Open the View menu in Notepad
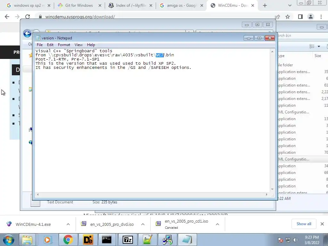 tap(79, 45)
